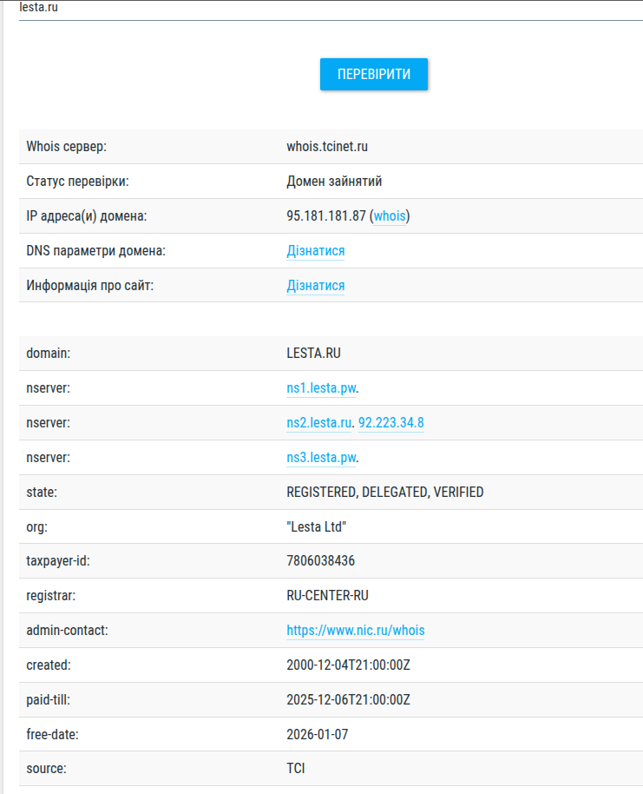Select the IP address 95.181.181.87
The image size is (643, 794).
[x=326, y=216]
